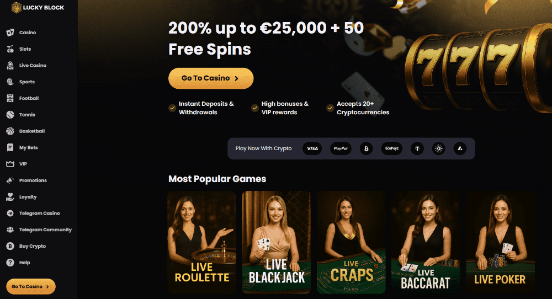Click the VIP crown icon

click(10, 164)
